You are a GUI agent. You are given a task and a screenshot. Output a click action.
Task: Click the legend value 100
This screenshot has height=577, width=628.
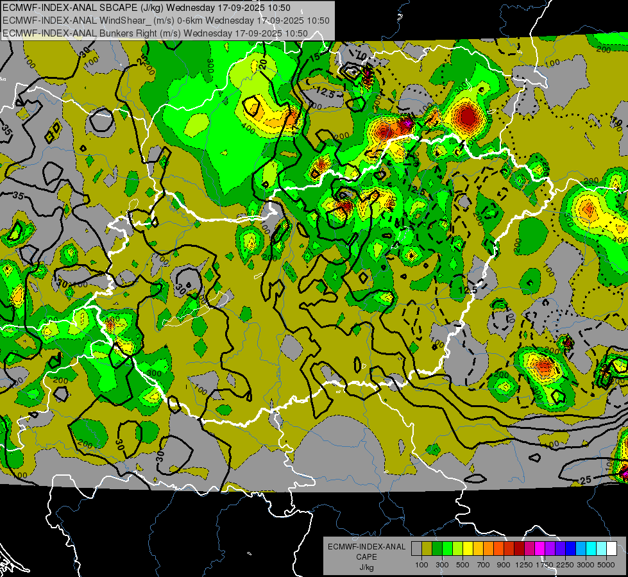421,565
